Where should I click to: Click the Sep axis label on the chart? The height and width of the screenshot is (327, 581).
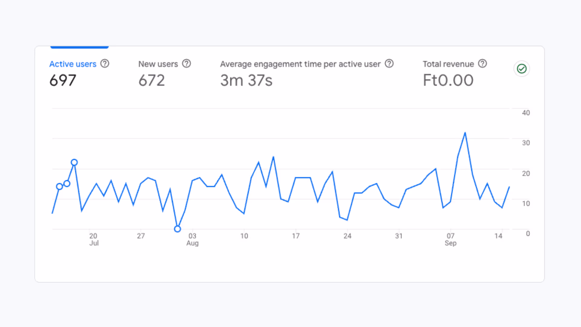[451, 243]
